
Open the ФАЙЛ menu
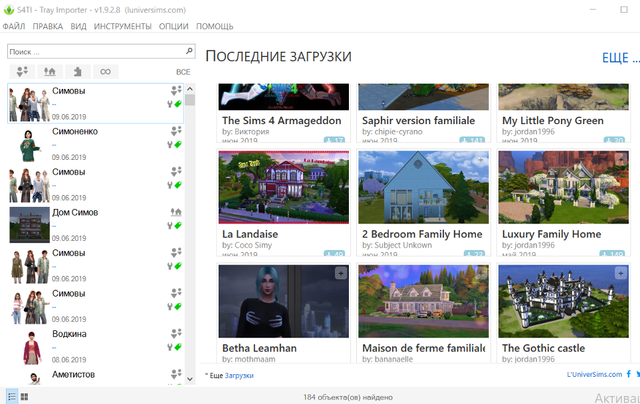[x=14, y=27]
